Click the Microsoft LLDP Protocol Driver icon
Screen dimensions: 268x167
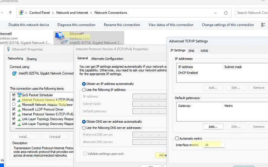[20, 109]
